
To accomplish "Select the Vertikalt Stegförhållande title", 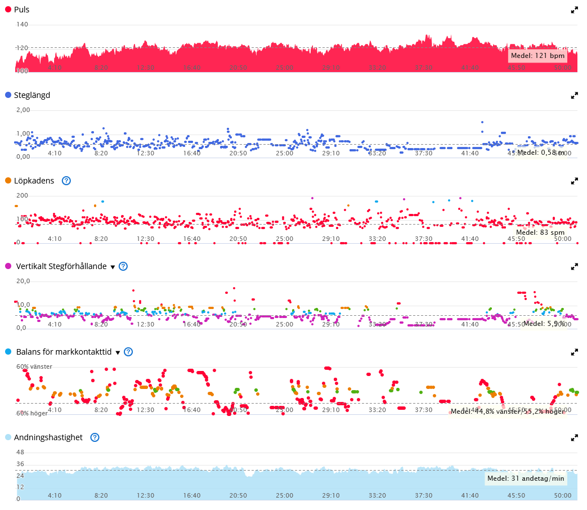I will [x=61, y=266].
